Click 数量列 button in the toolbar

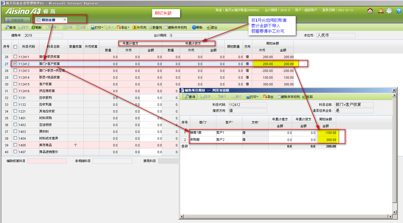[156, 27]
